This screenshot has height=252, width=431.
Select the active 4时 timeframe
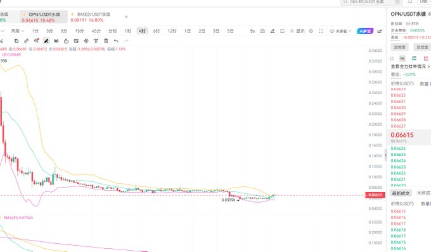(142, 31)
